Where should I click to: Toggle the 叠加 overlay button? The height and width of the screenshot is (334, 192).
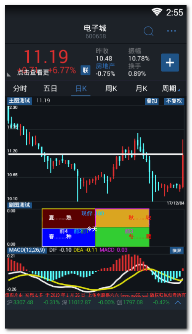click(x=152, y=101)
